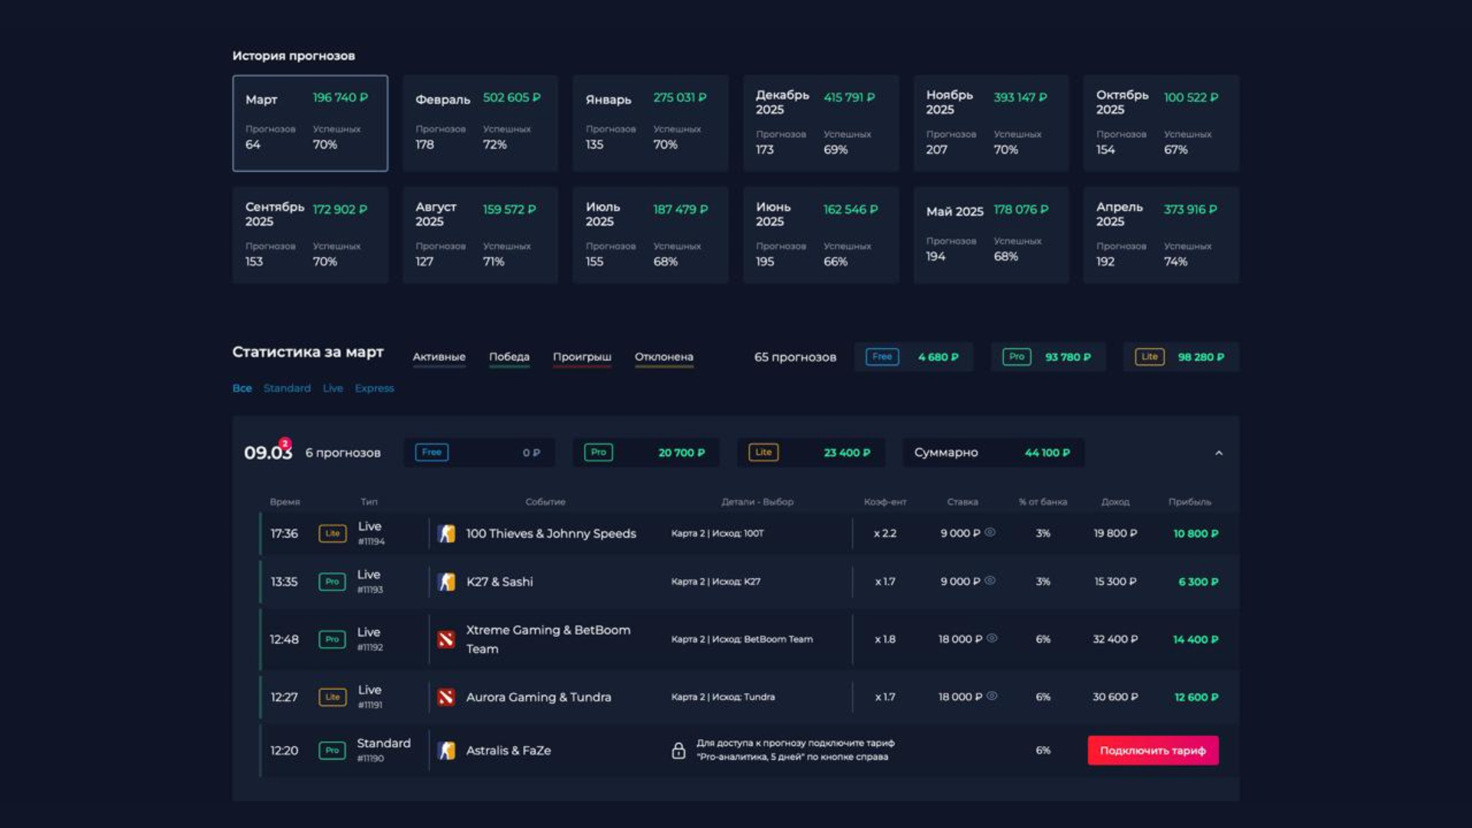This screenshot has height=828, width=1472.
Task: Click the CS icon beside 100 Thieves match
Action: click(446, 534)
